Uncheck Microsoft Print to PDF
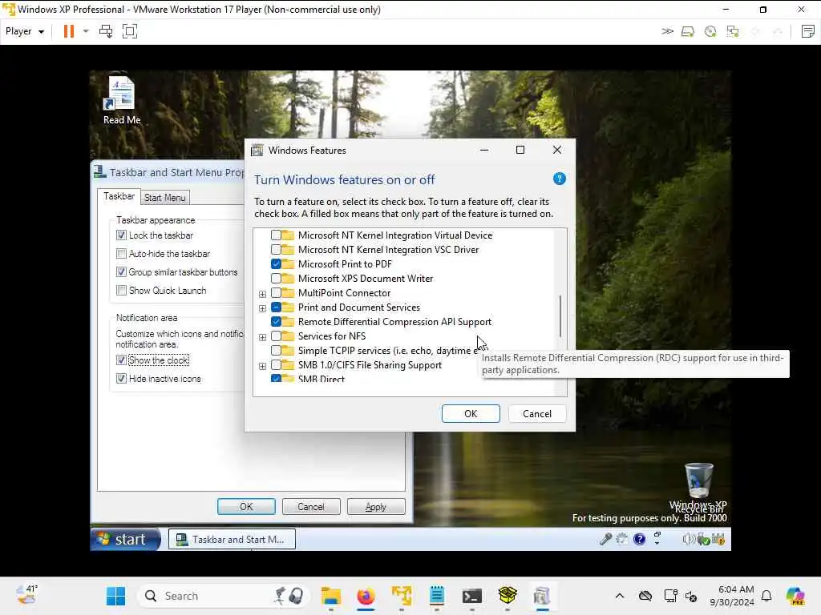 (x=276, y=264)
